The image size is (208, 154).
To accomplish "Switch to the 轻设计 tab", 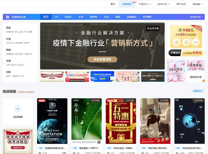I will [68, 17].
